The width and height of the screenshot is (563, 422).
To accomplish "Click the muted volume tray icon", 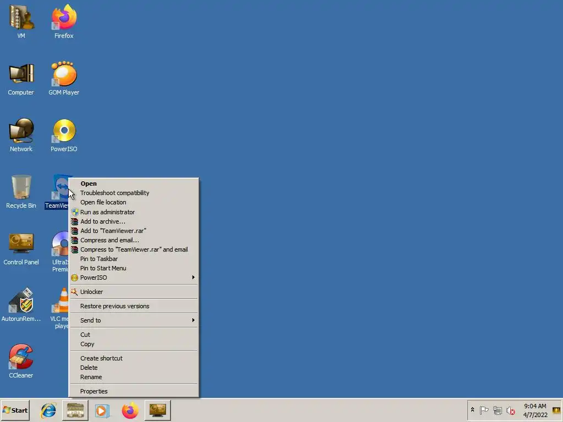I will 510,410.
